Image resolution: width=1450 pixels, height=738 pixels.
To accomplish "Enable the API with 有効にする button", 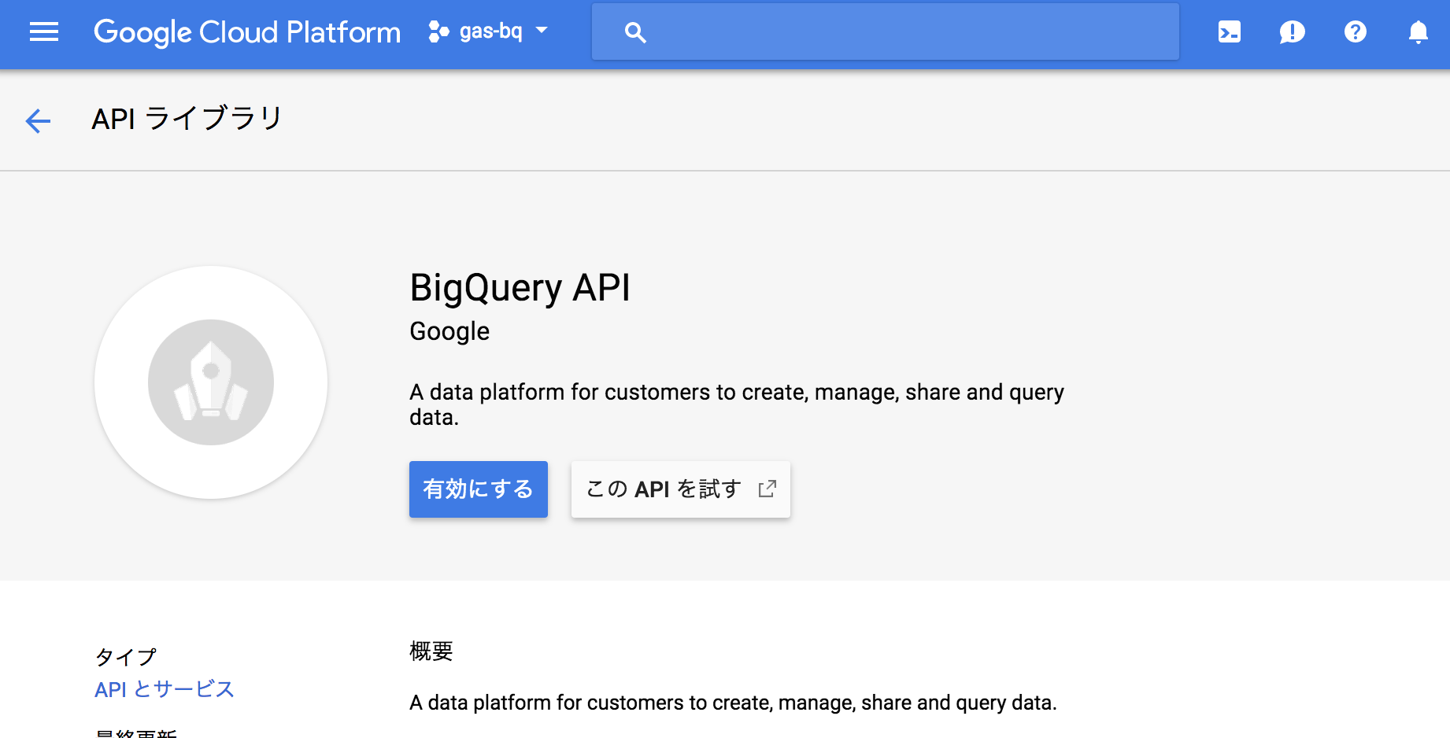I will 479,489.
